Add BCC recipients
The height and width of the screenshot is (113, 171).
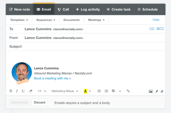pyautogui.click(x=160, y=29)
